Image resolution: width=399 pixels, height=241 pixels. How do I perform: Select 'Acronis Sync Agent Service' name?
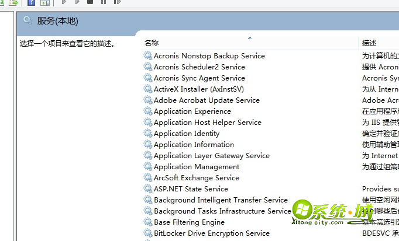(199, 78)
